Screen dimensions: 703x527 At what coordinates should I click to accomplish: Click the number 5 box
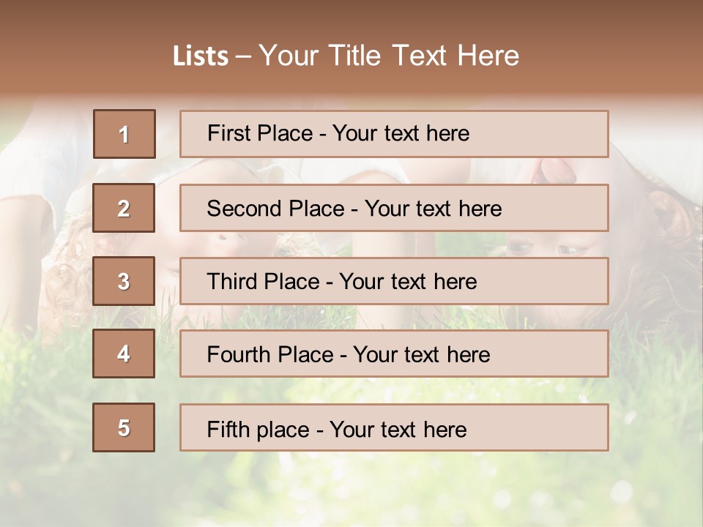click(x=124, y=427)
